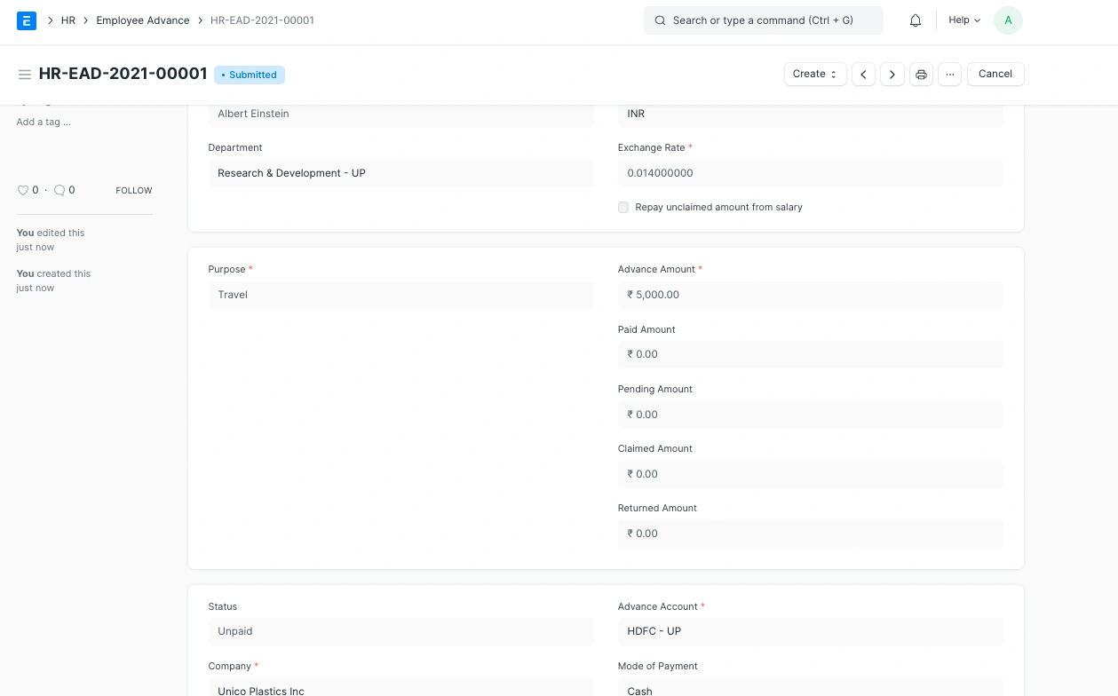The width and height of the screenshot is (1118, 696).
Task: Open the notifications bell
Action: point(916,20)
